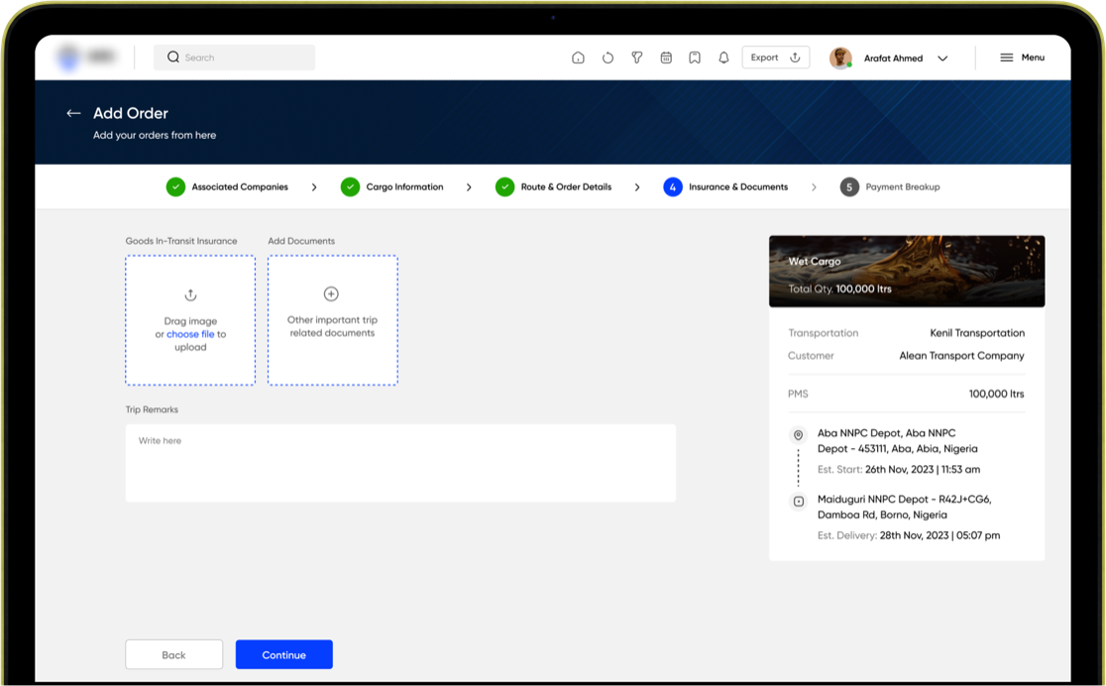
Task: Open the filter funnel icon
Action: [637, 57]
